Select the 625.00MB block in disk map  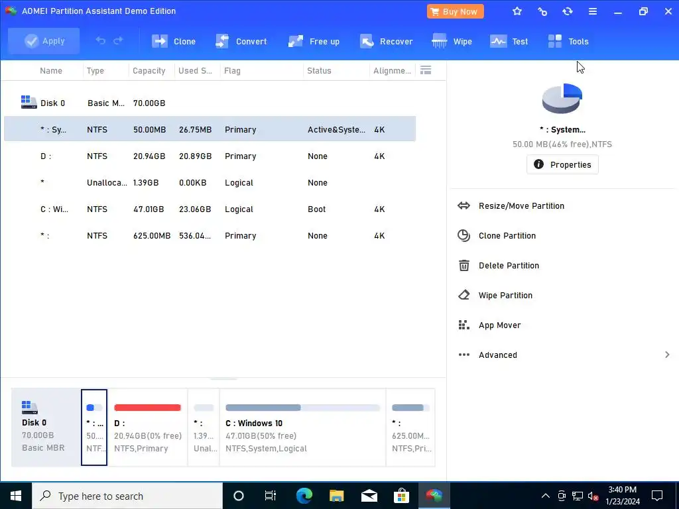click(x=410, y=427)
